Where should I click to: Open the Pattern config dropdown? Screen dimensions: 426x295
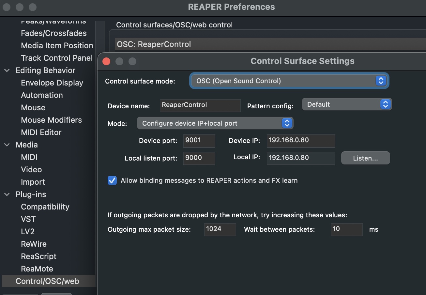[x=346, y=104]
